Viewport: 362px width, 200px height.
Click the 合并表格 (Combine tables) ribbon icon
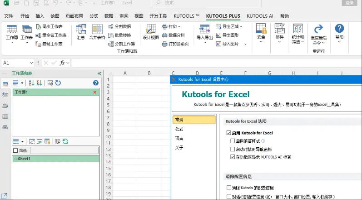(97, 32)
